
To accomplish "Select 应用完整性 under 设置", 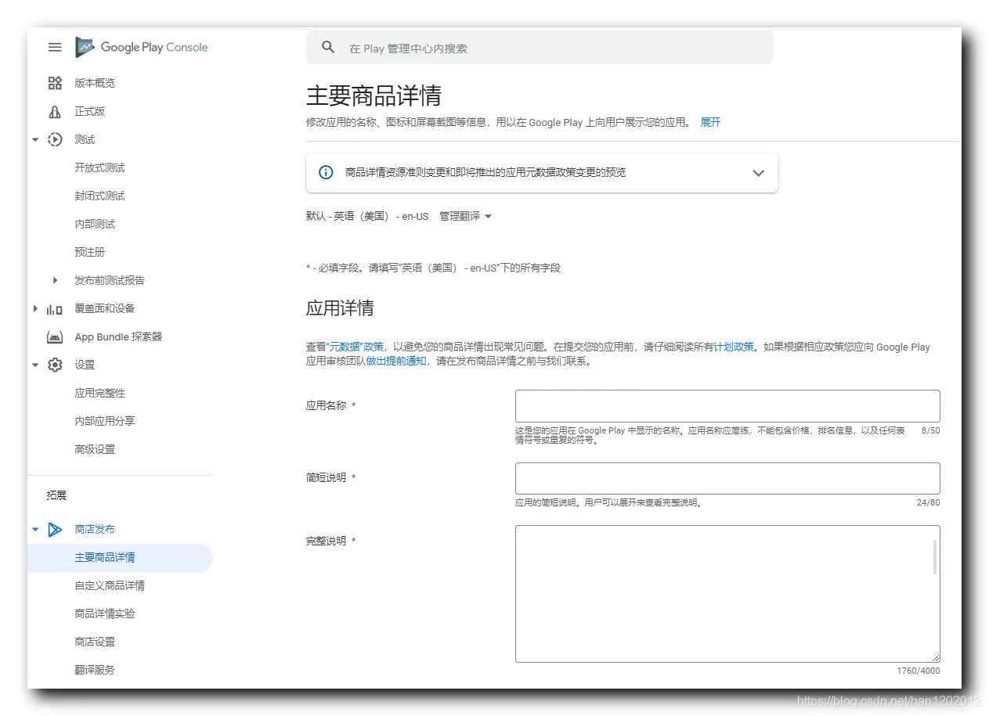I will (x=99, y=393).
